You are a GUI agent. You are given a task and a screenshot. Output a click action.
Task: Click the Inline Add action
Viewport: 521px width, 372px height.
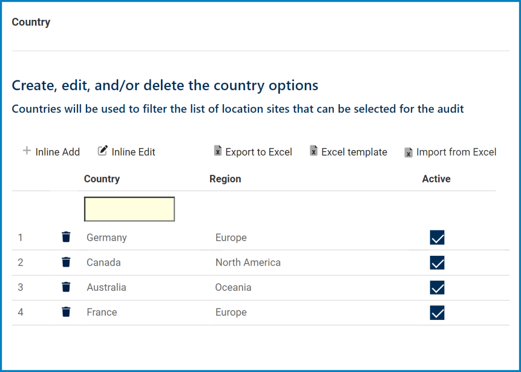[x=57, y=152]
